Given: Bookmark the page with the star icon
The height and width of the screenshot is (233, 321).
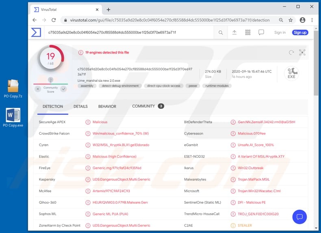Looking at the screenshot, I should 291,20.
